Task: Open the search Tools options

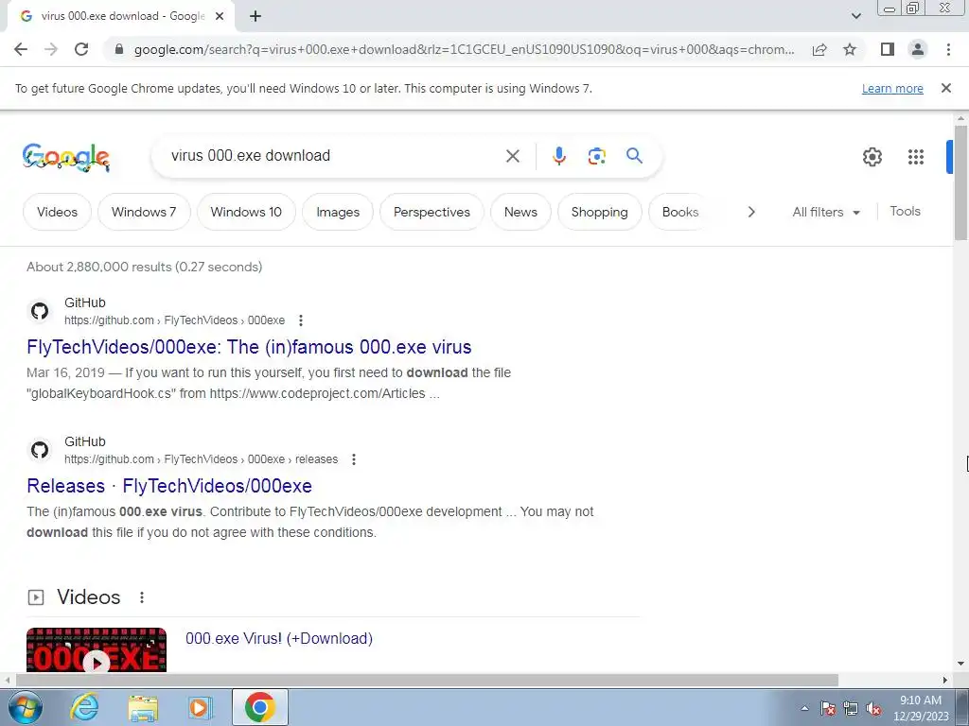Action: point(905,211)
